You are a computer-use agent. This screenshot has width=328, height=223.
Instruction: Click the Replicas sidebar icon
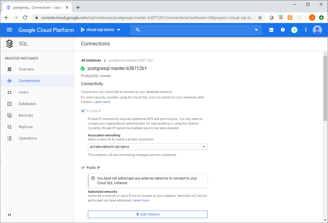point(10,127)
